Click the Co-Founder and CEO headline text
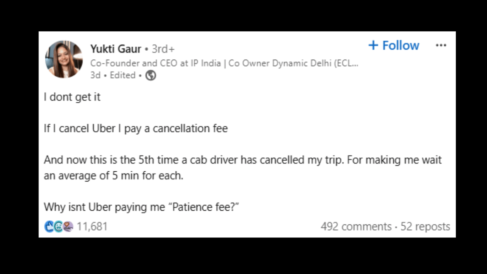The image size is (487, 274). point(224,63)
